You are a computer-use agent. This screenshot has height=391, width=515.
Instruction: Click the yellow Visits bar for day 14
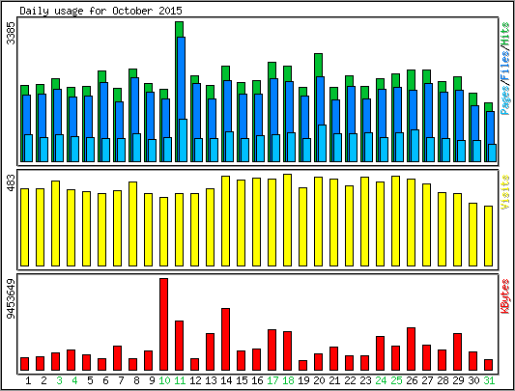(x=226, y=221)
